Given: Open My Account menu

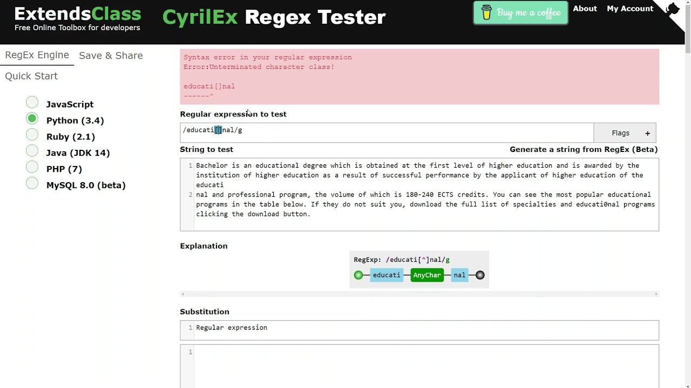Looking at the screenshot, I should tap(629, 9).
